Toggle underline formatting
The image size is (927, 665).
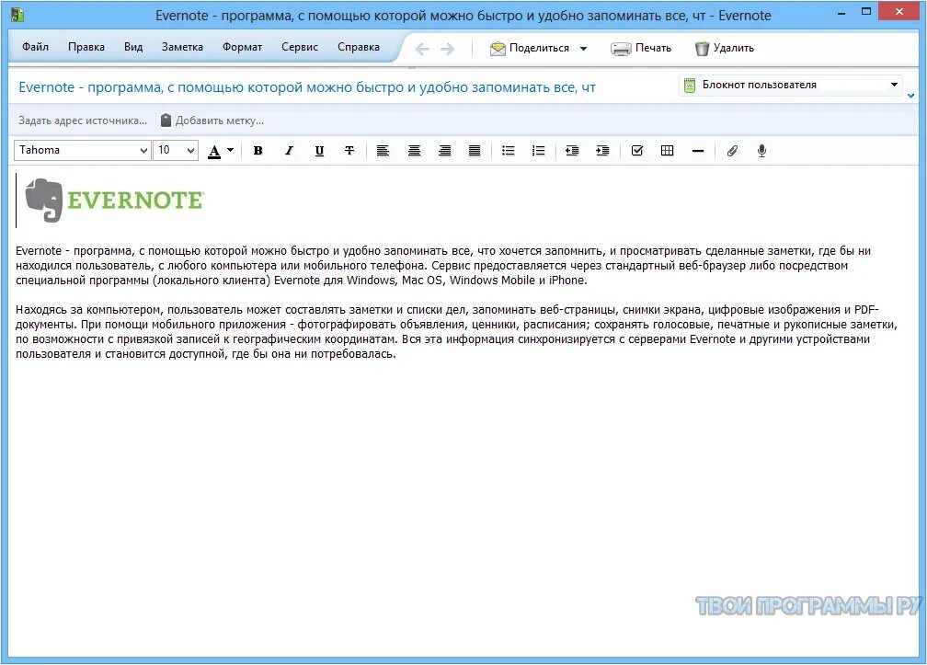pyautogui.click(x=319, y=151)
